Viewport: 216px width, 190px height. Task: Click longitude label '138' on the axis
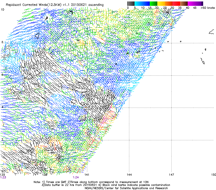click(45, 175)
